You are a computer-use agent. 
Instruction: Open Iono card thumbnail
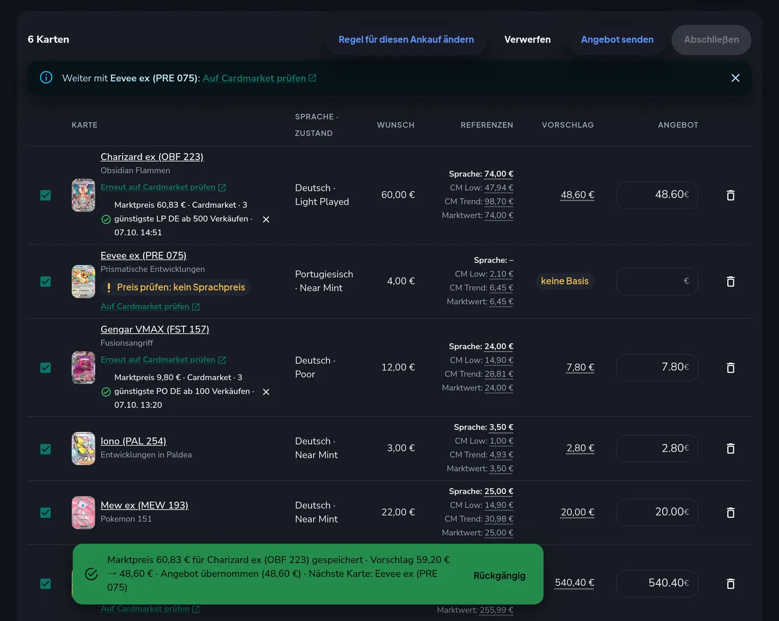coord(83,448)
